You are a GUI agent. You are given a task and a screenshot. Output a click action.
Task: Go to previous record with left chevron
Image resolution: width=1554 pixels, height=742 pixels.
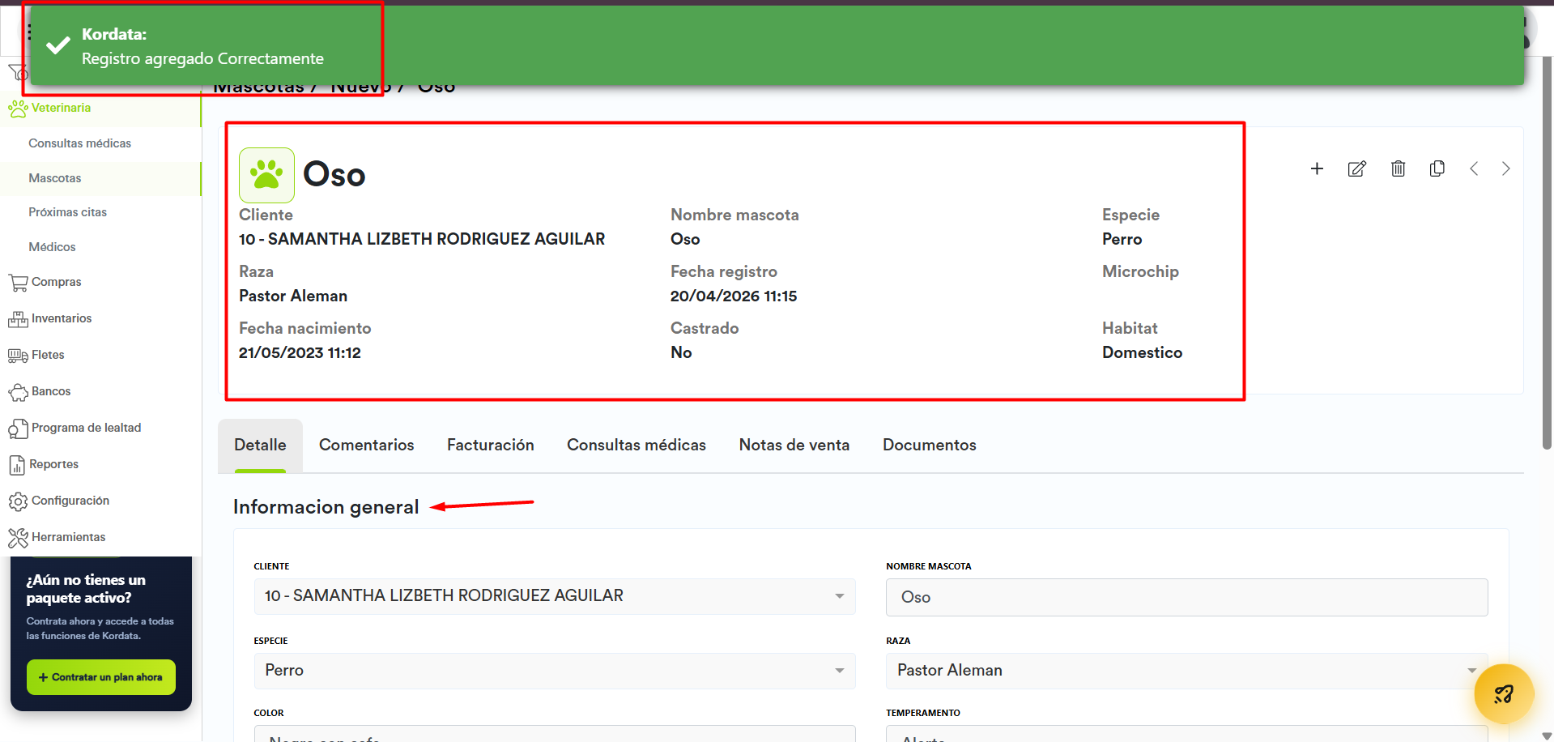click(1474, 168)
